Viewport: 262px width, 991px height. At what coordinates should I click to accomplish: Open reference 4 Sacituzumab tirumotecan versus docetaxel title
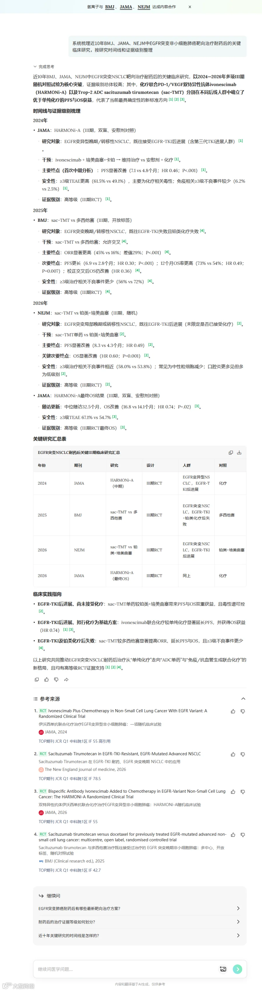tap(132, 837)
